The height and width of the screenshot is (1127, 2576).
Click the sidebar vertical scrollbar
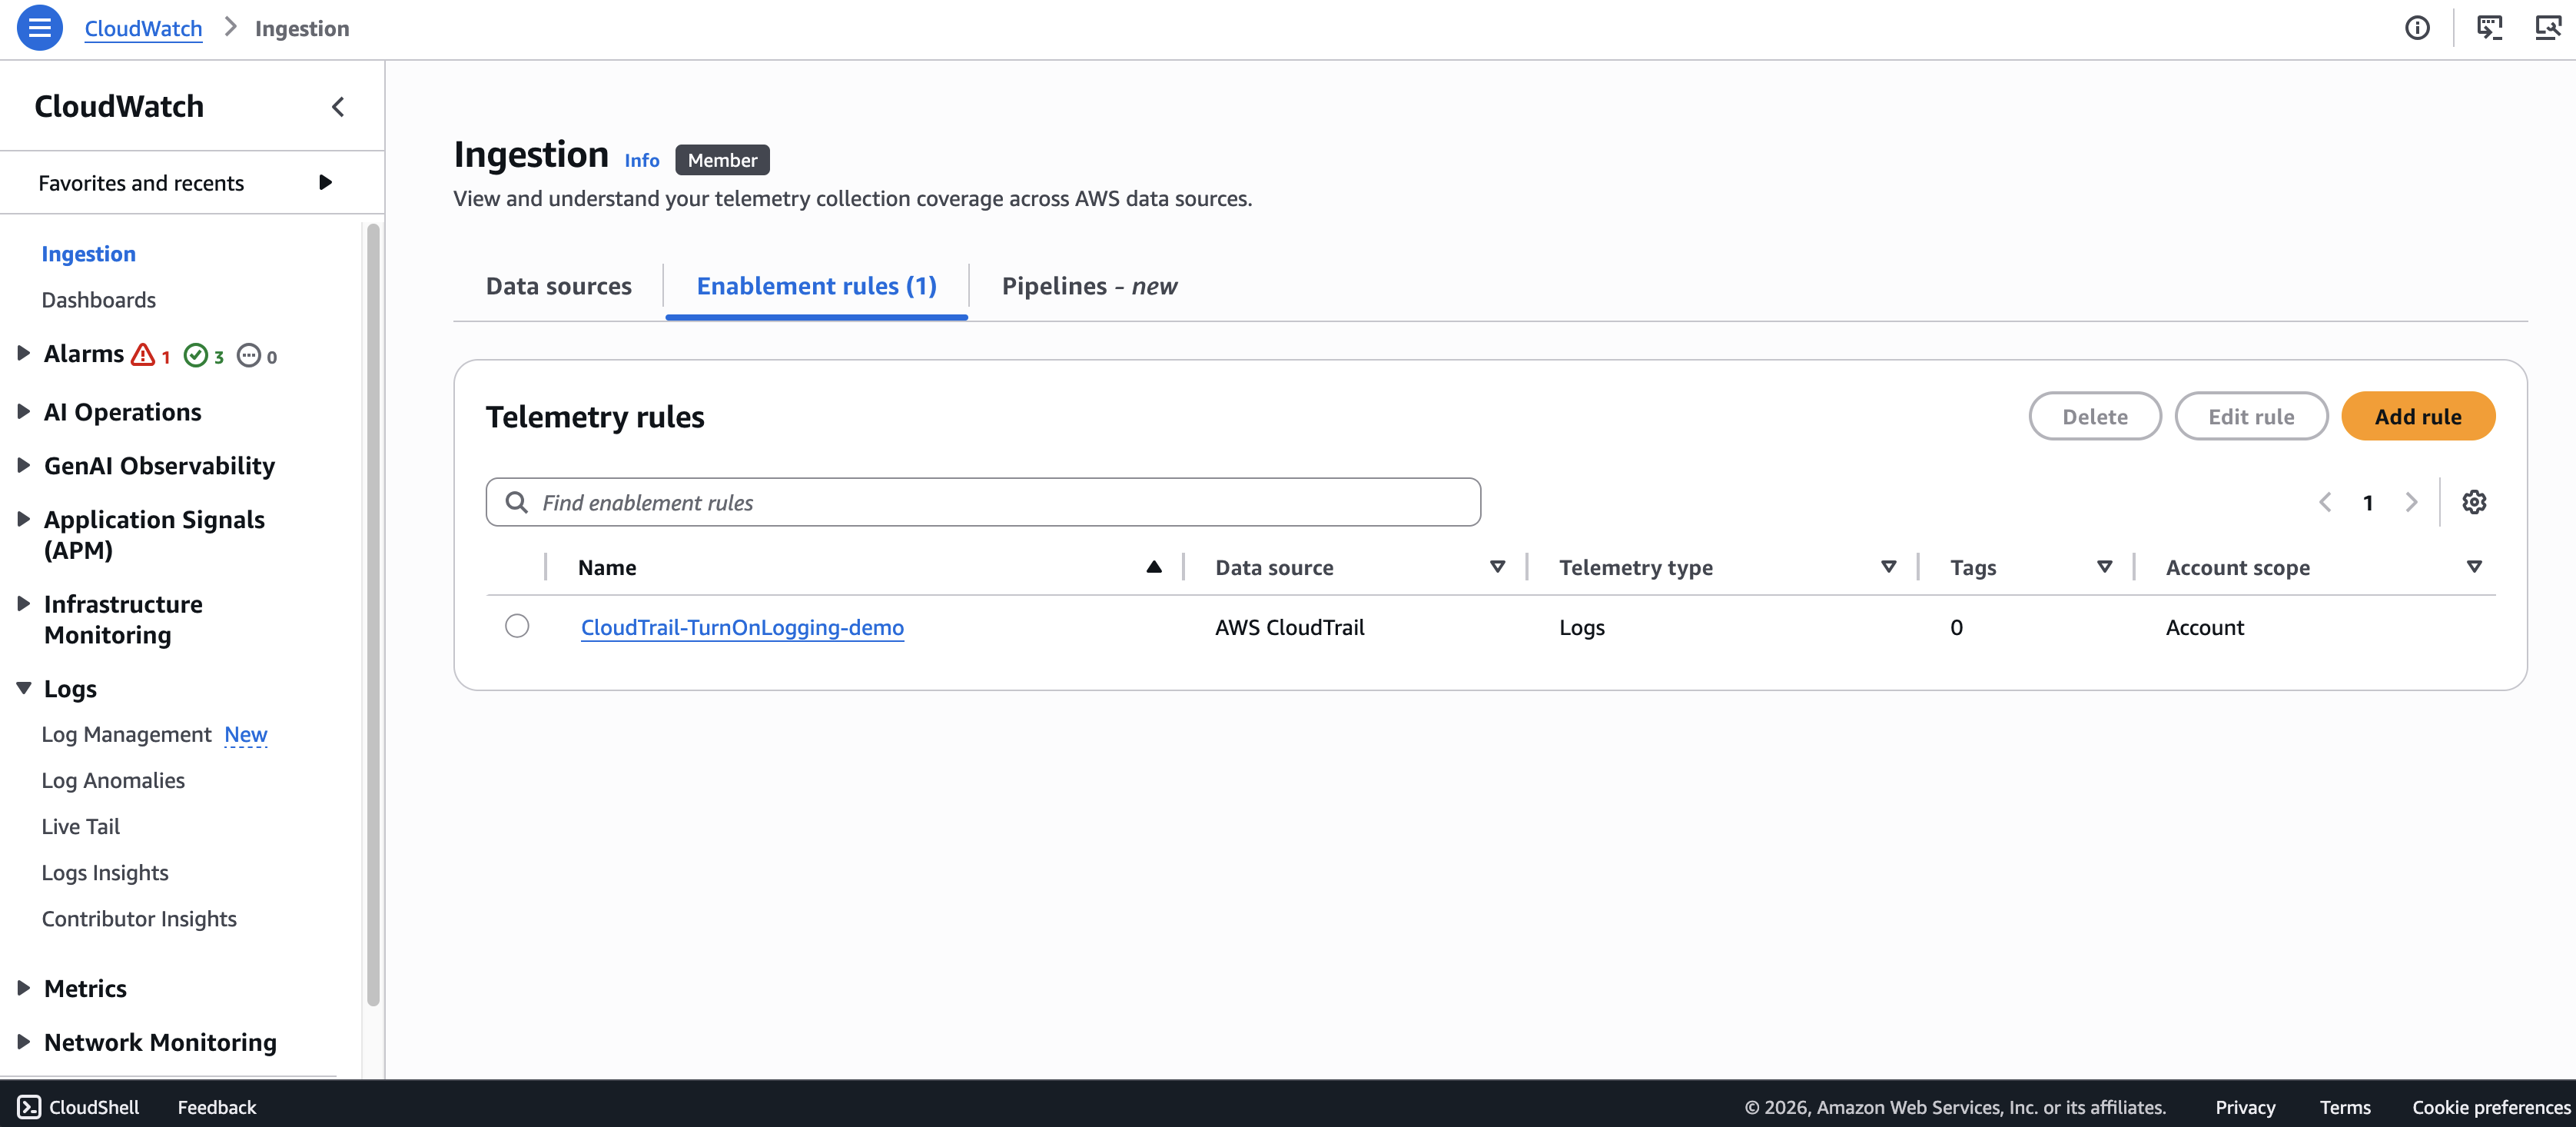point(373,614)
